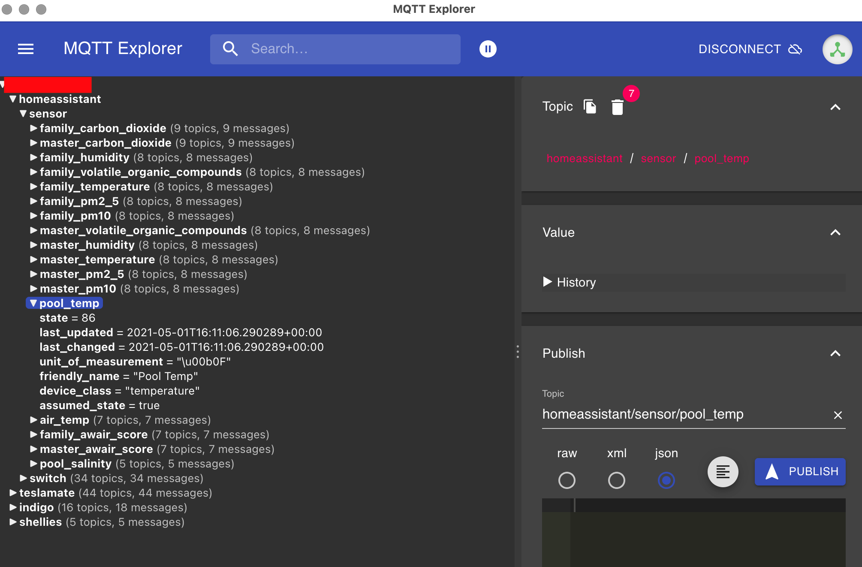Format the JSON payload
This screenshot has height=567, width=862.
click(723, 472)
